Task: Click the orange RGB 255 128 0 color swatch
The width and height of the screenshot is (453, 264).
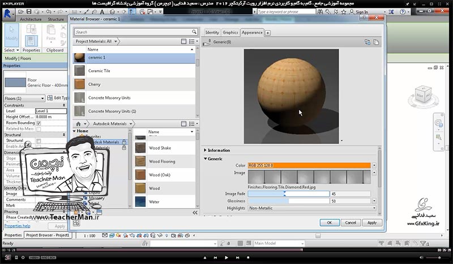Action: (x=309, y=166)
